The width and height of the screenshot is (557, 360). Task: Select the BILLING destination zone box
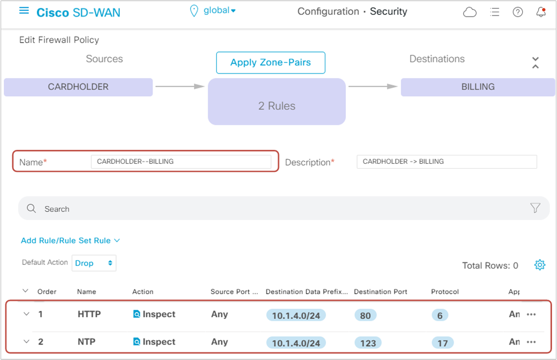477,87
